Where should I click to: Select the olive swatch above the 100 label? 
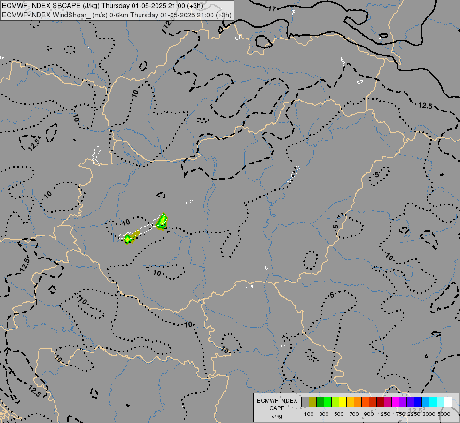(x=313, y=402)
